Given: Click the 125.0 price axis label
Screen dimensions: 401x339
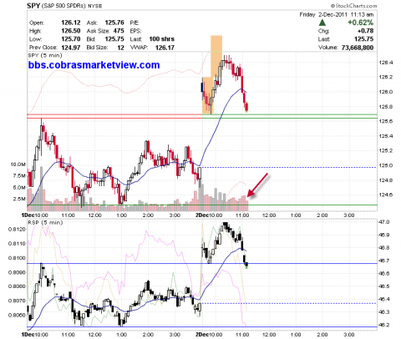Looking at the screenshot, I should (x=386, y=165).
